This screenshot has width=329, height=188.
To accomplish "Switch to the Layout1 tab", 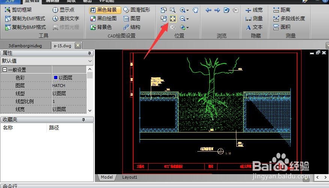I will click(130, 177).
